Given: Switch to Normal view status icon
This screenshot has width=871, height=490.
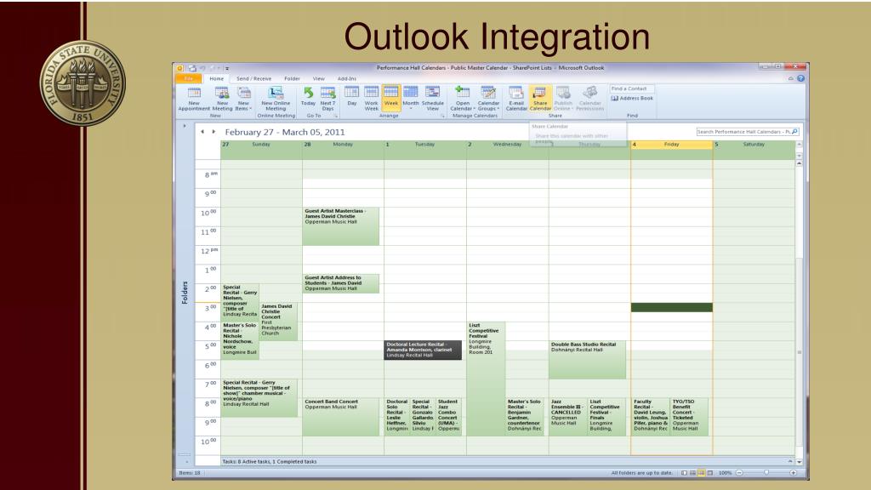Looking at the screenshot, I should (x=685, y=473).
